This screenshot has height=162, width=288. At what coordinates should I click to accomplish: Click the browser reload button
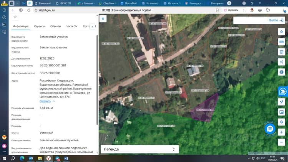click(x=29, y=10)
